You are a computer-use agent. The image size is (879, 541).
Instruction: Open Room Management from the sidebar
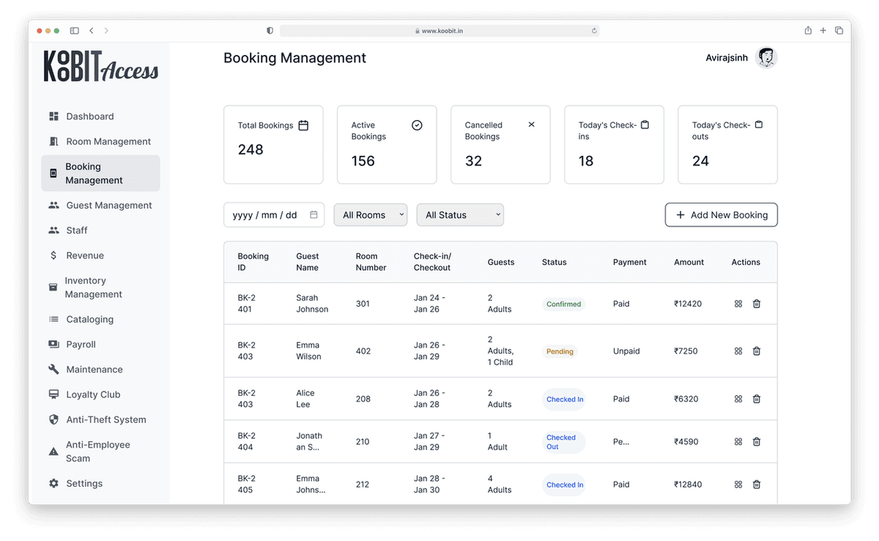(x=53, y=141)
